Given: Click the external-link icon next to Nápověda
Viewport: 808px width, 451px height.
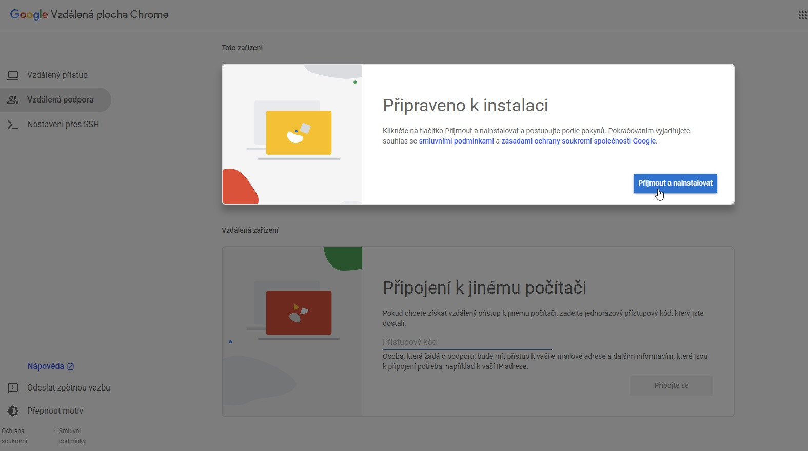Looking at the screenshot, I should 71,366.
